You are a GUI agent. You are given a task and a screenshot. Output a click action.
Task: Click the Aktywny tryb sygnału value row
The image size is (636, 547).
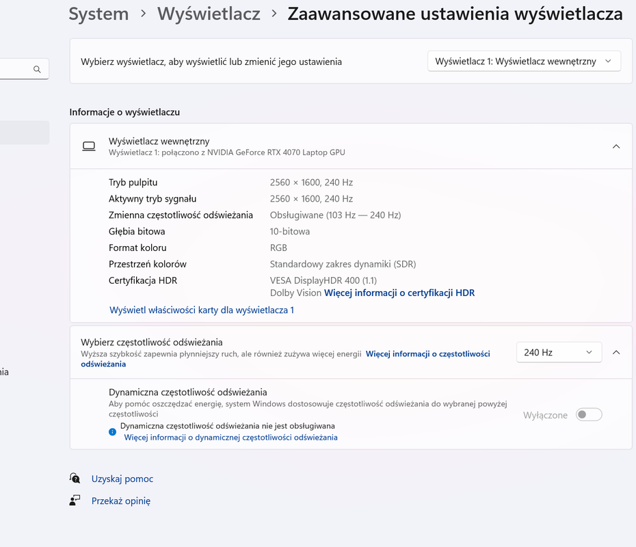click(x=311, y=199)
